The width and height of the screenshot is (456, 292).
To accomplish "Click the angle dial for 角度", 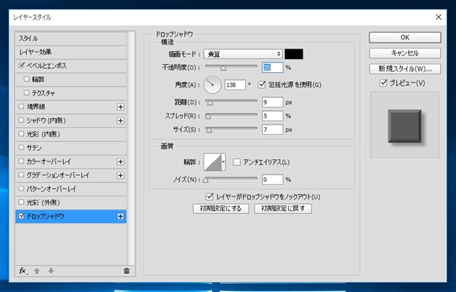I will [x=212, y=85].
